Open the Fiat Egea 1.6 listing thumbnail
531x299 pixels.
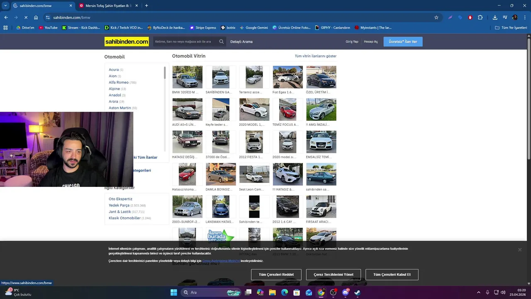point(288,77)
